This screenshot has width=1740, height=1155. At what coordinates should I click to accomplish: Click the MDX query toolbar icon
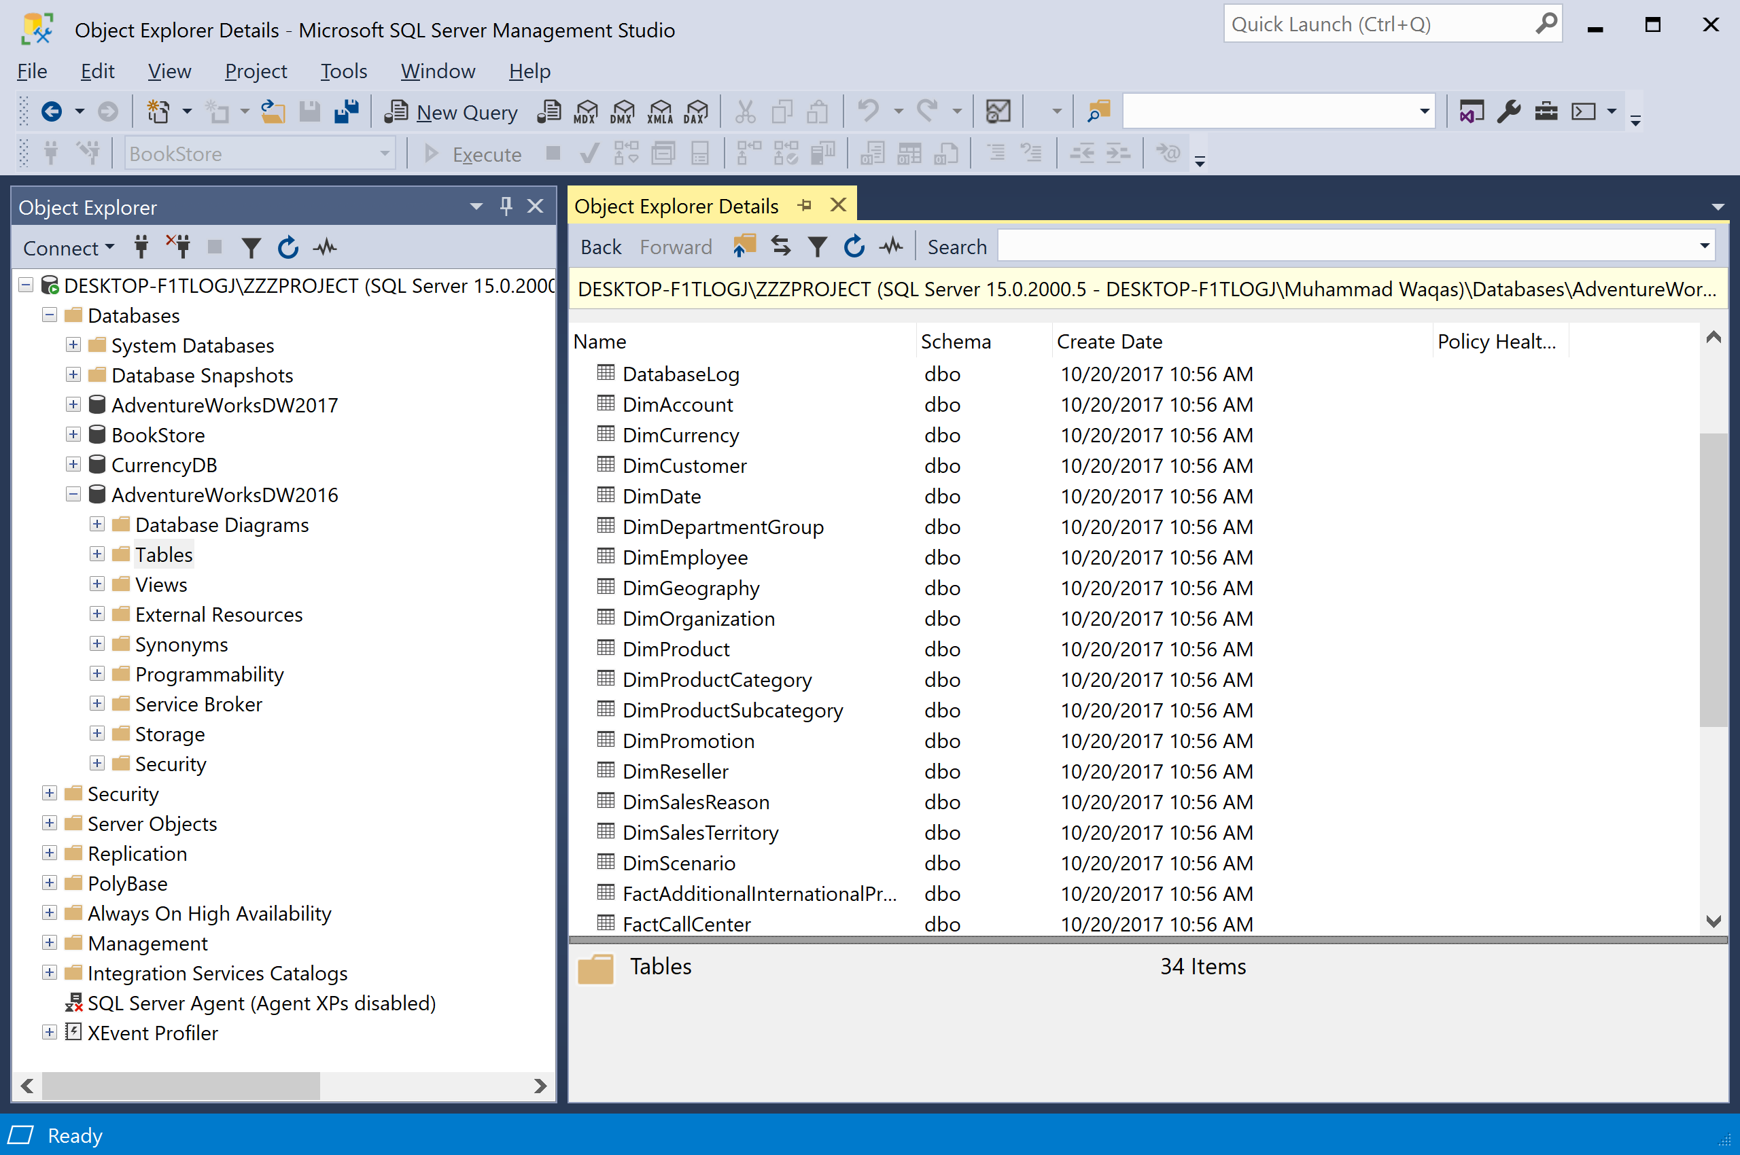coord(585,112)
